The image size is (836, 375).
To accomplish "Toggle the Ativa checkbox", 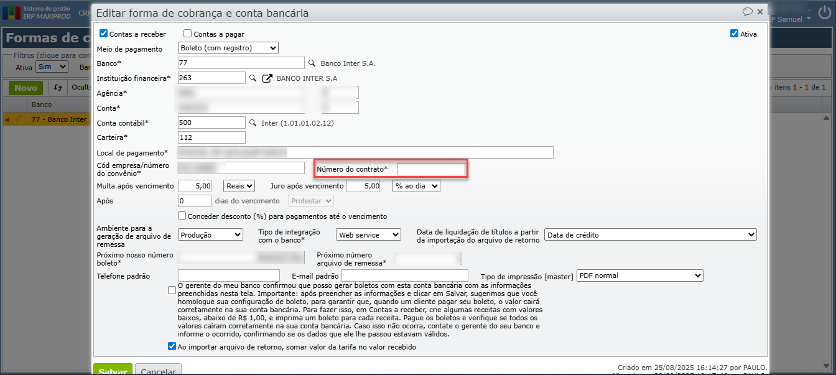I will [734, 34].
